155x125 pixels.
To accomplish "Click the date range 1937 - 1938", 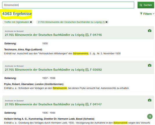I will [x=49, y=78].
